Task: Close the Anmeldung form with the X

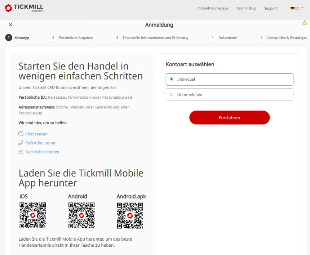Action: click(10, 24)
